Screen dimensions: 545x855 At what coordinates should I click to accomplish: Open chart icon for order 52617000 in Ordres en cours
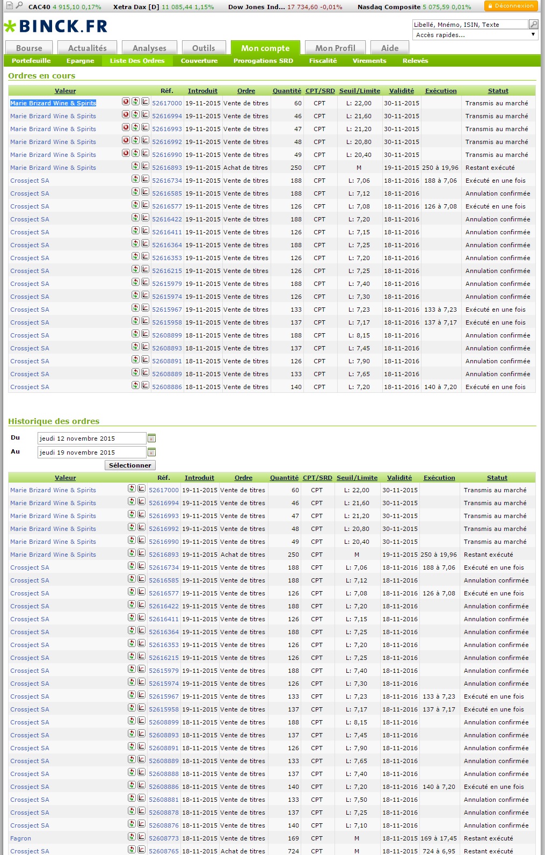(x=145, y=102)
